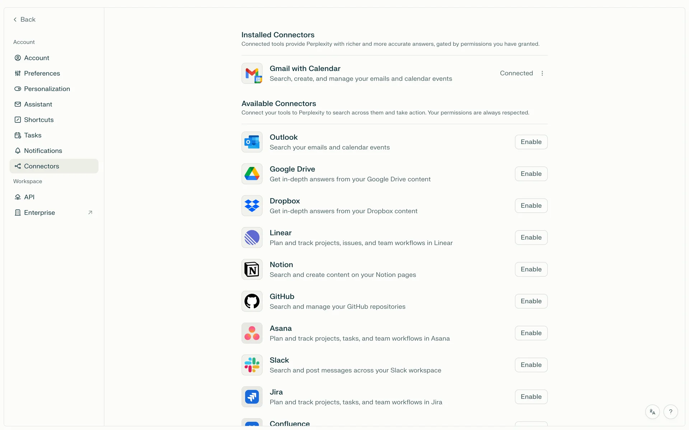Click the Slack logo icon

(252, 365)
